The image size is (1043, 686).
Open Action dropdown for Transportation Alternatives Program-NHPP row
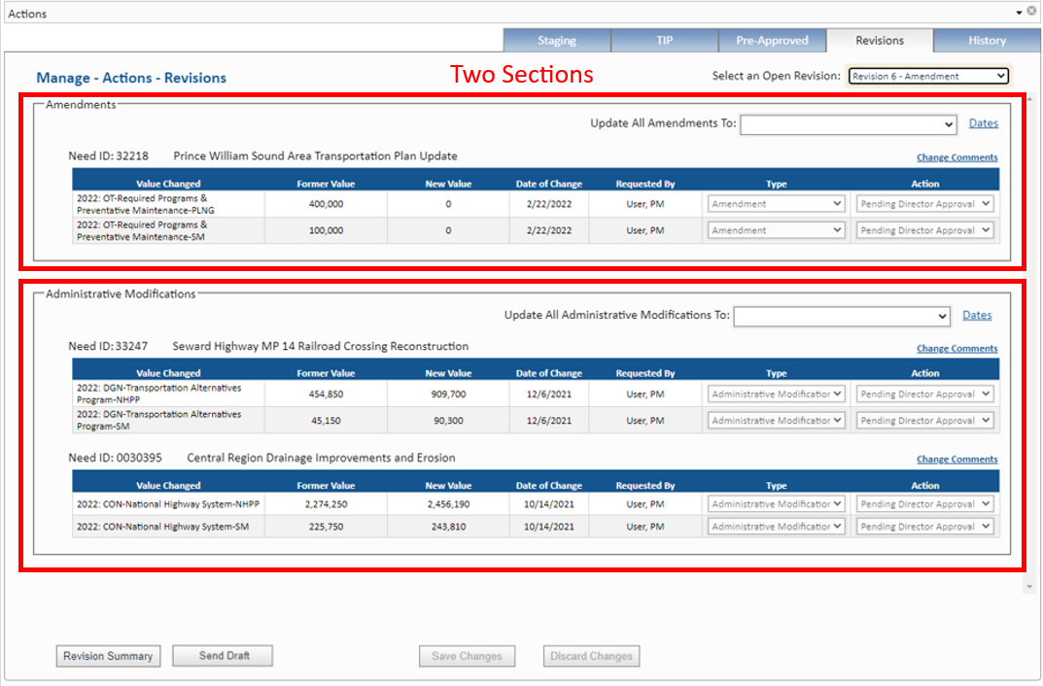click(924, 394)
